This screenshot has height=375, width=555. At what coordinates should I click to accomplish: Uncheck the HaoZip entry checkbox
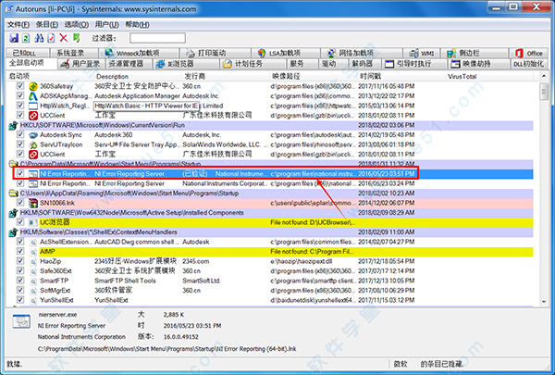click(20, 261)
